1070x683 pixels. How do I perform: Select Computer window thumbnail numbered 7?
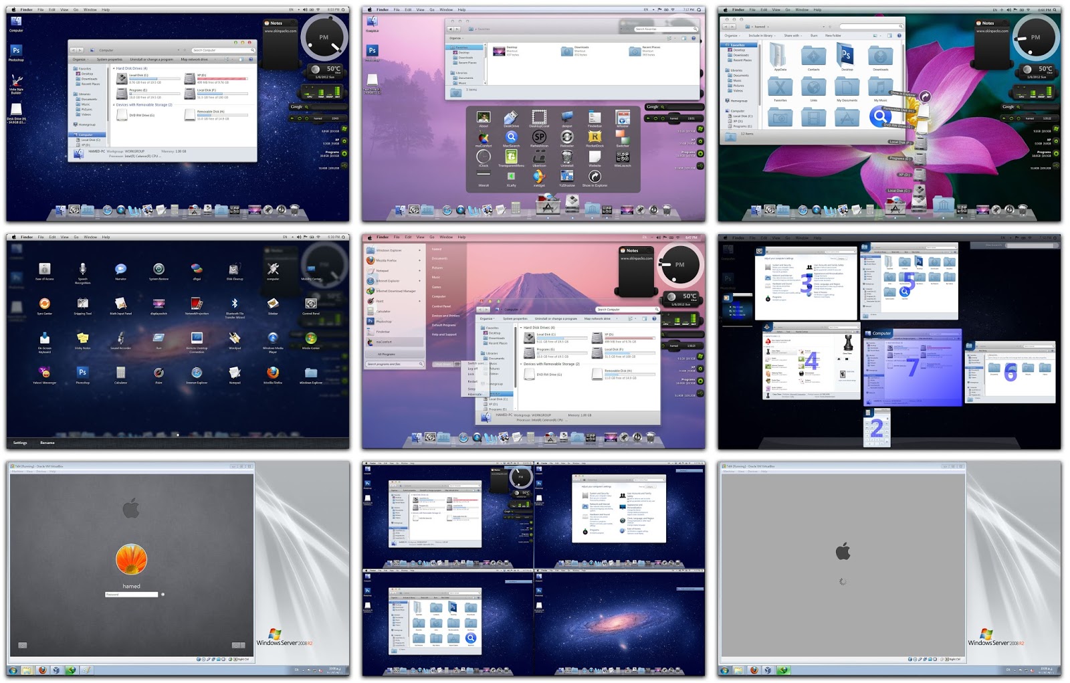click(913, 367)
